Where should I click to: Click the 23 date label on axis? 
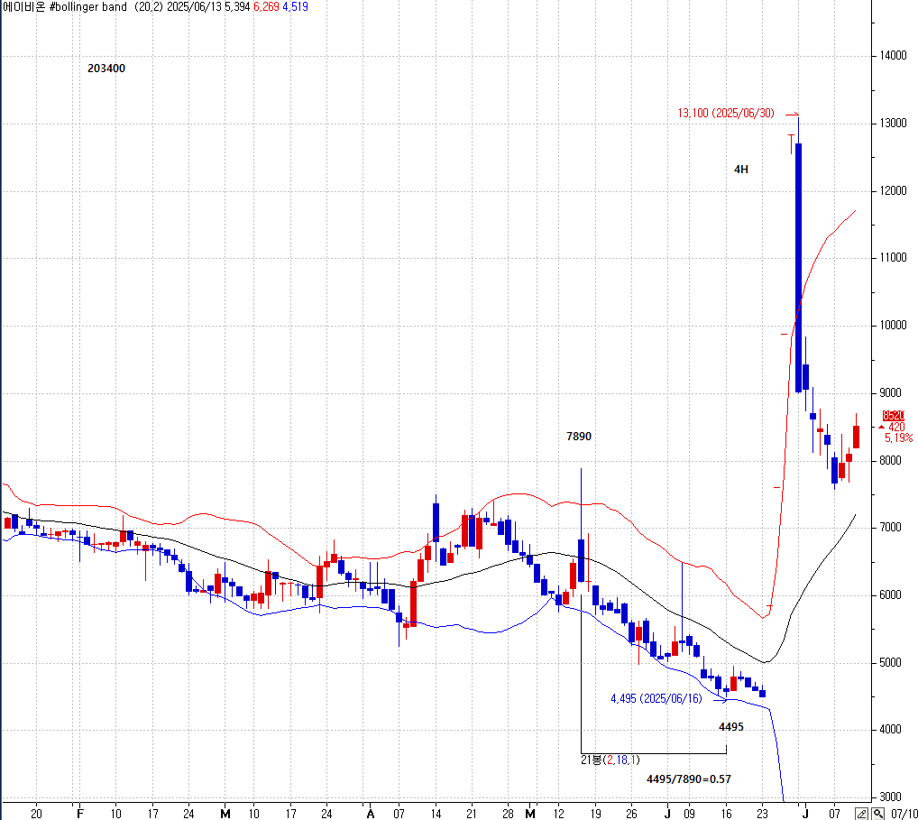pyautogui.click(x=762, y=814)
